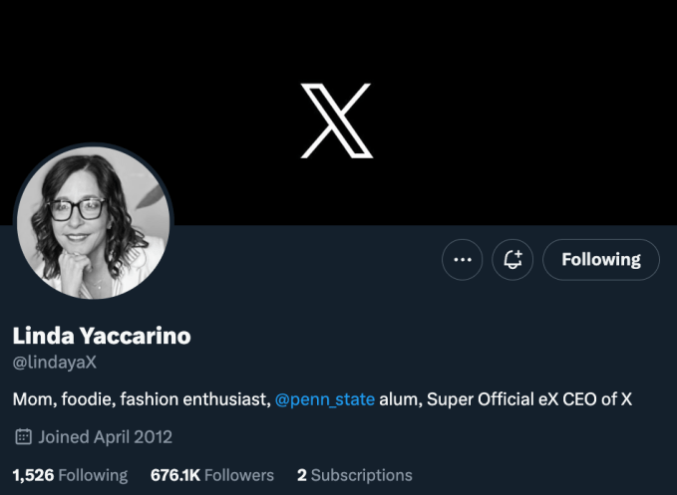677x495 pixels.
Task: View the 2 Subscriptions link
Action: point(355,475)
